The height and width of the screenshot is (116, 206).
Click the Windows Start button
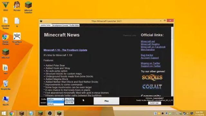point(4,113)
